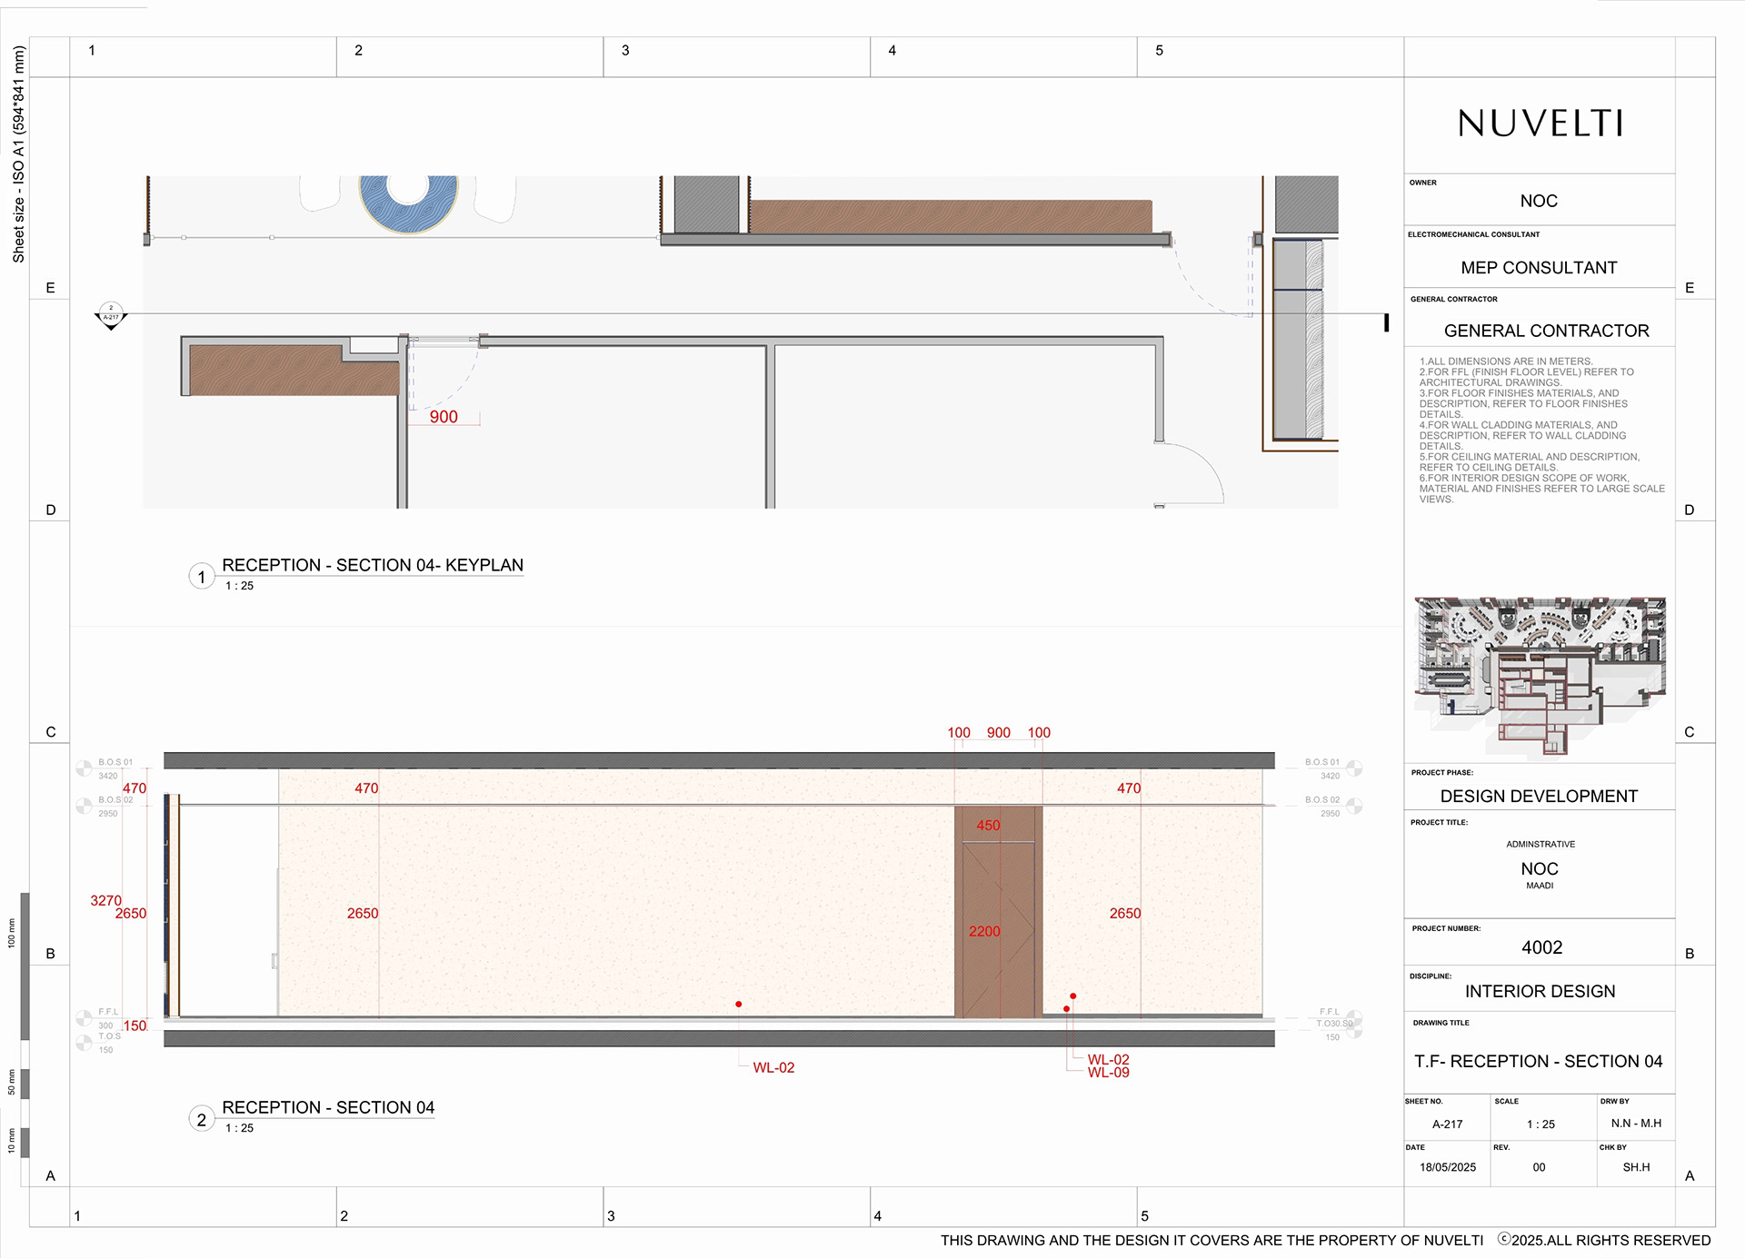Viewport: 1745px width, 1258px height.
Task: Click the left B.O.S 01 level marker symbol
Action: [84, 768]
